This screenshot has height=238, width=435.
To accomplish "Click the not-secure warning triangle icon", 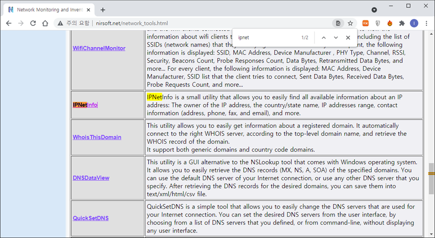I will tap(60, 23).
